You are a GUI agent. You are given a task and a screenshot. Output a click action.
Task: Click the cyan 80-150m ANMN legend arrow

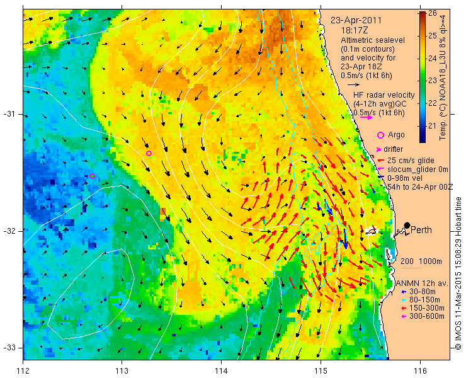[403, 300]
